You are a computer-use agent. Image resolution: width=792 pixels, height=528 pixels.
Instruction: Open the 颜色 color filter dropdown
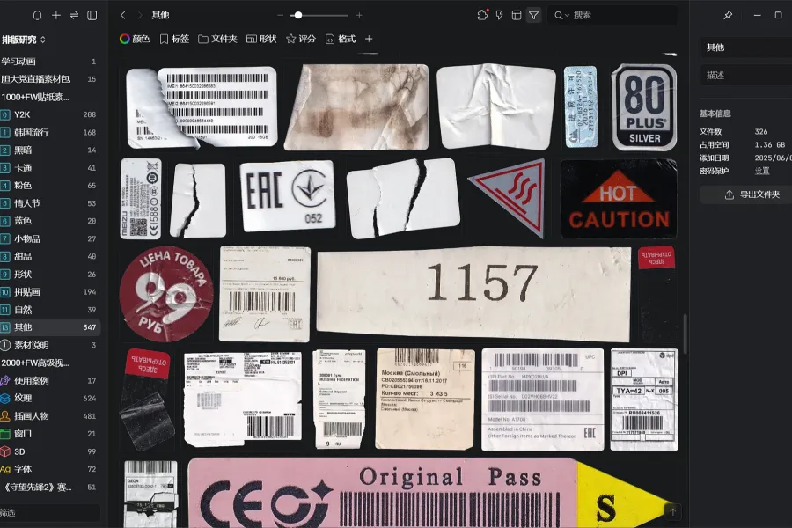point(135,39)
